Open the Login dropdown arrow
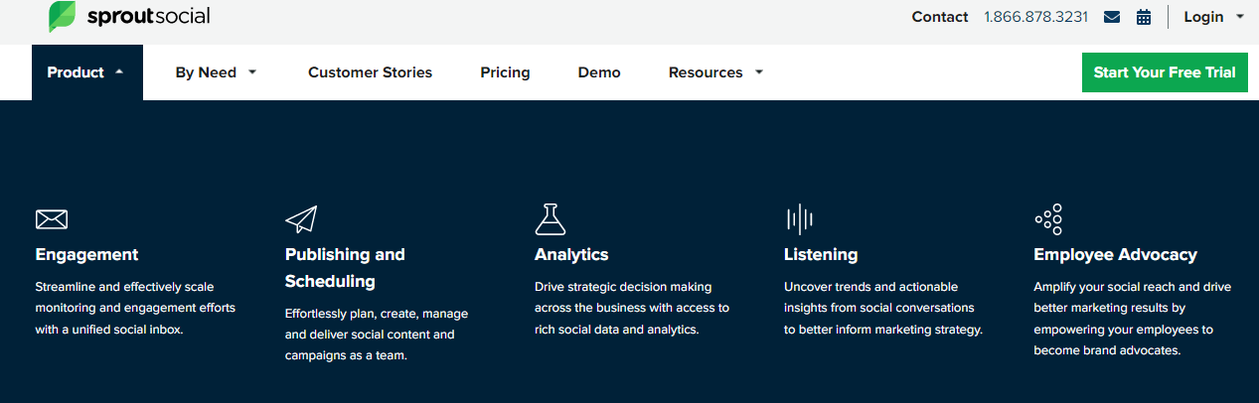The width and height of the screenshot is (1259, 403). pos(1239,17)
